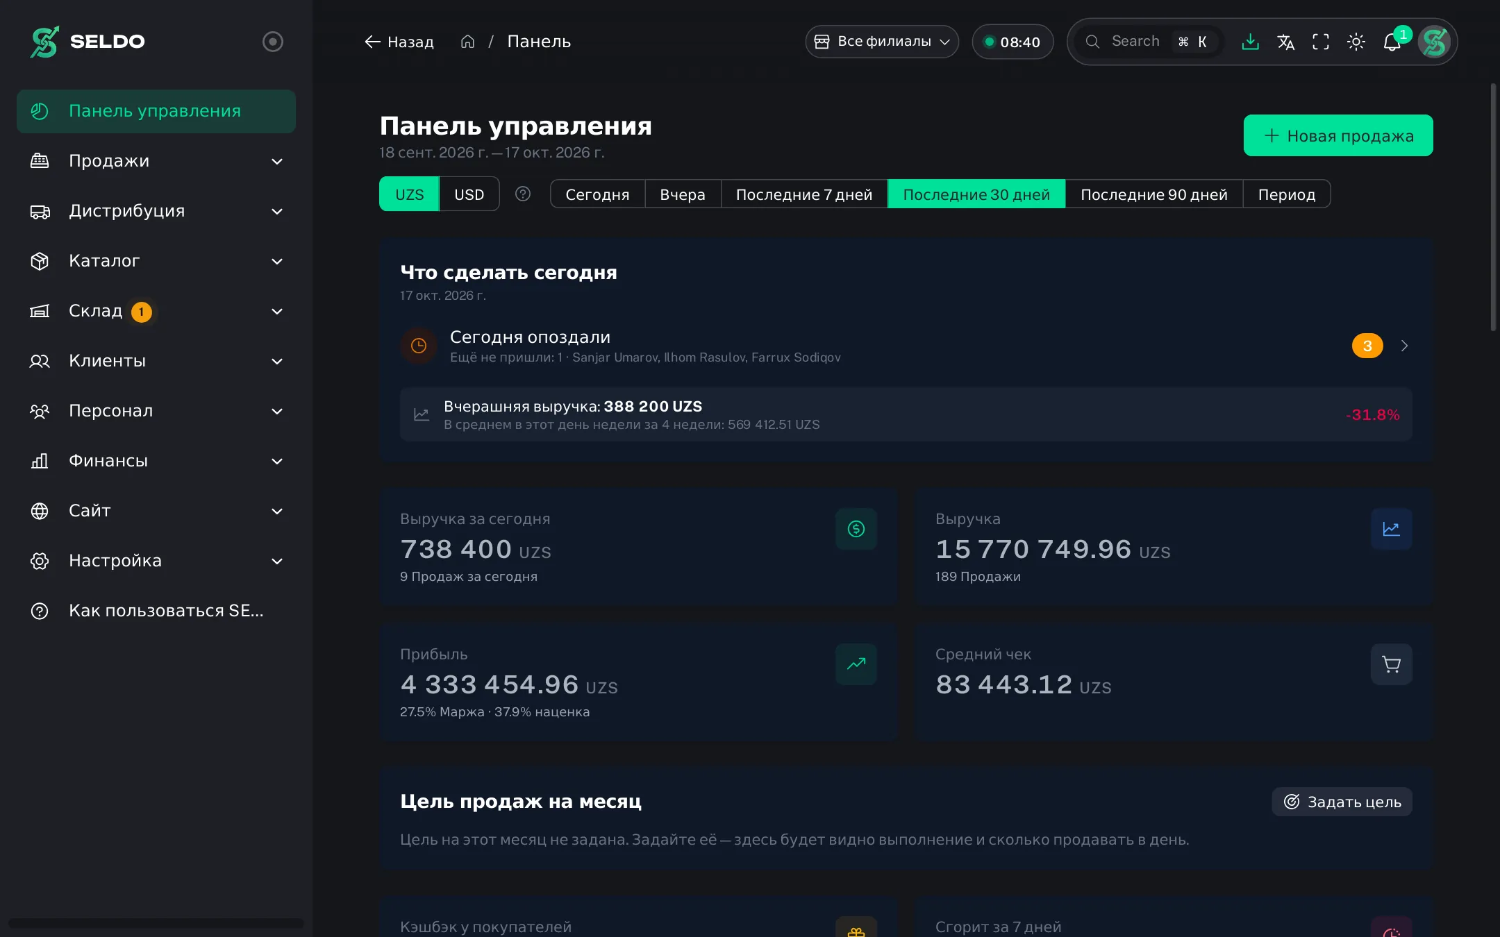This screenshot has width=1500, height=937.
Task: Expand the Продажи sidebar menu
Action: click(156, 161)
